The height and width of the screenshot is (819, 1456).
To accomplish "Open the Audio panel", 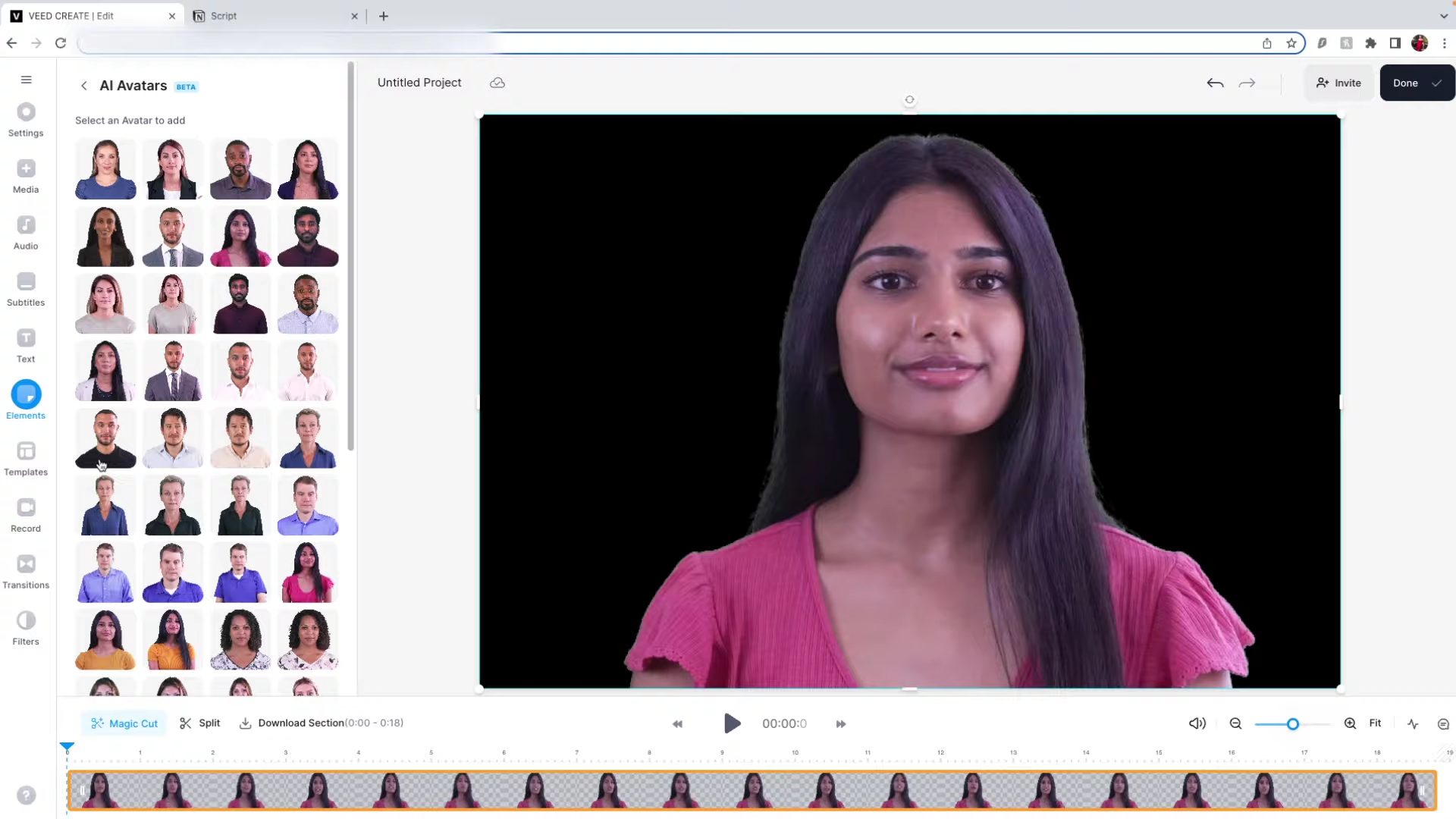I will click(25, 232).
